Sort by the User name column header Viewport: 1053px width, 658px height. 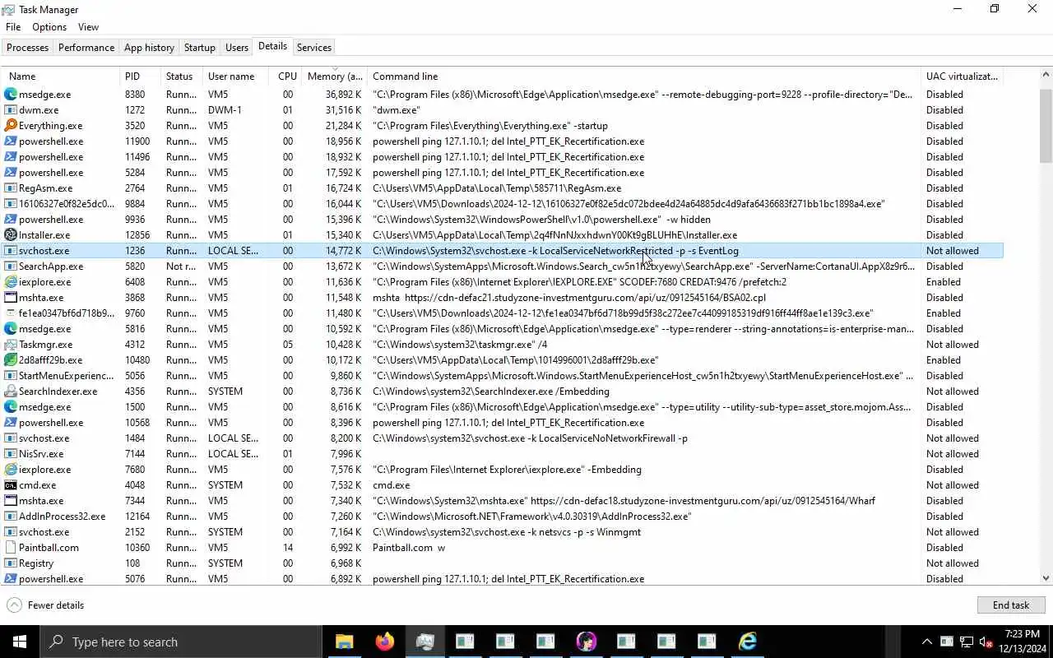pyautogui.click(x=236, y=76)
